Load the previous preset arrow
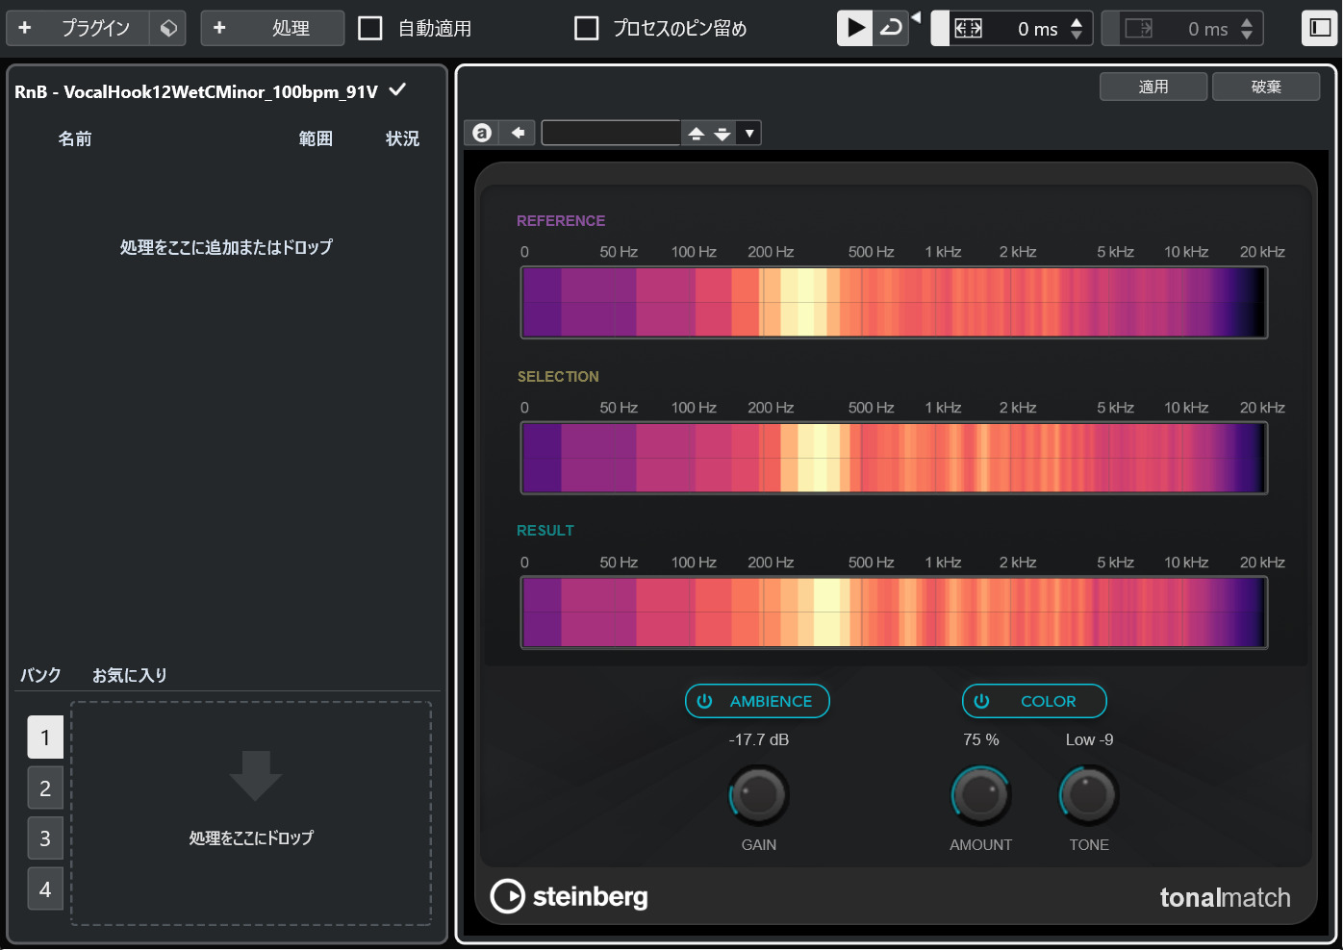 tap(697, 134)
